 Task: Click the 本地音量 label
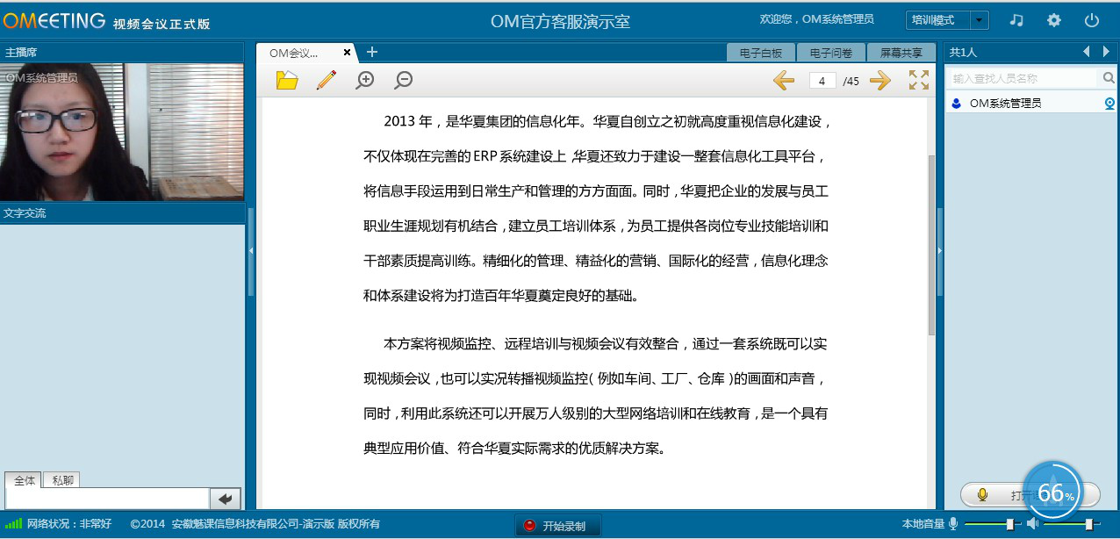click(923, 524)
